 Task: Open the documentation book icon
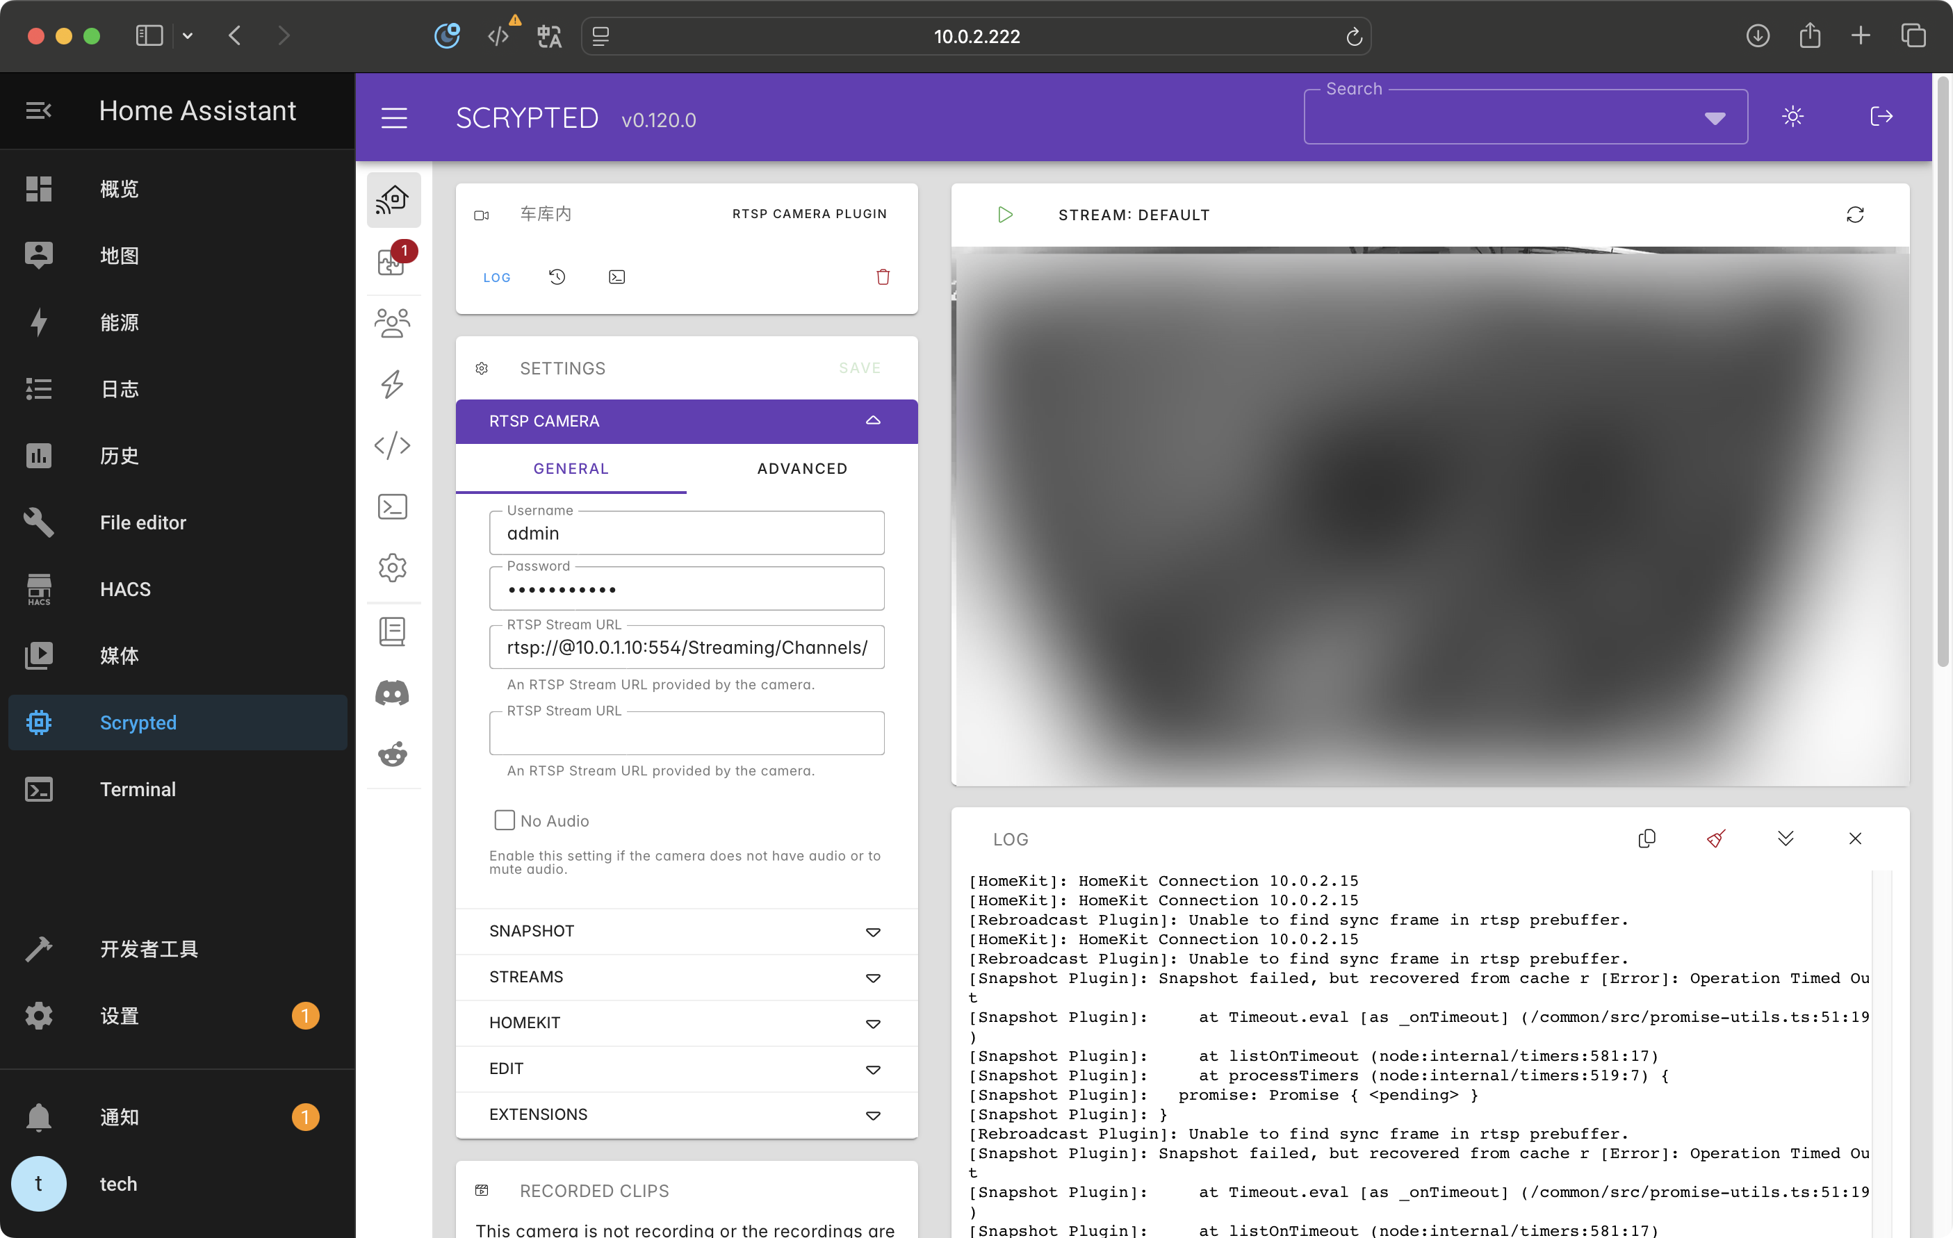393,631
